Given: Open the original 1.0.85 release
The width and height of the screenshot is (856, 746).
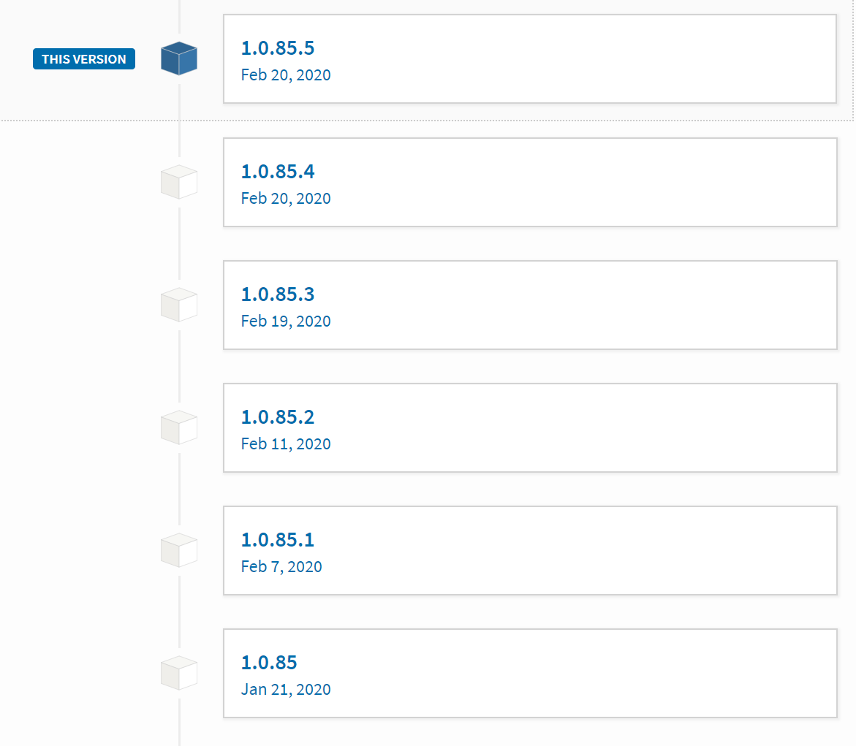Looking at the screenshot, I should pyautogui.click(x=268, y=662).
